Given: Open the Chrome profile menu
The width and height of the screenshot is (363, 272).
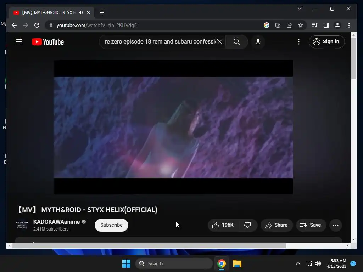Looking at the screenshot, I should (337, 25).
